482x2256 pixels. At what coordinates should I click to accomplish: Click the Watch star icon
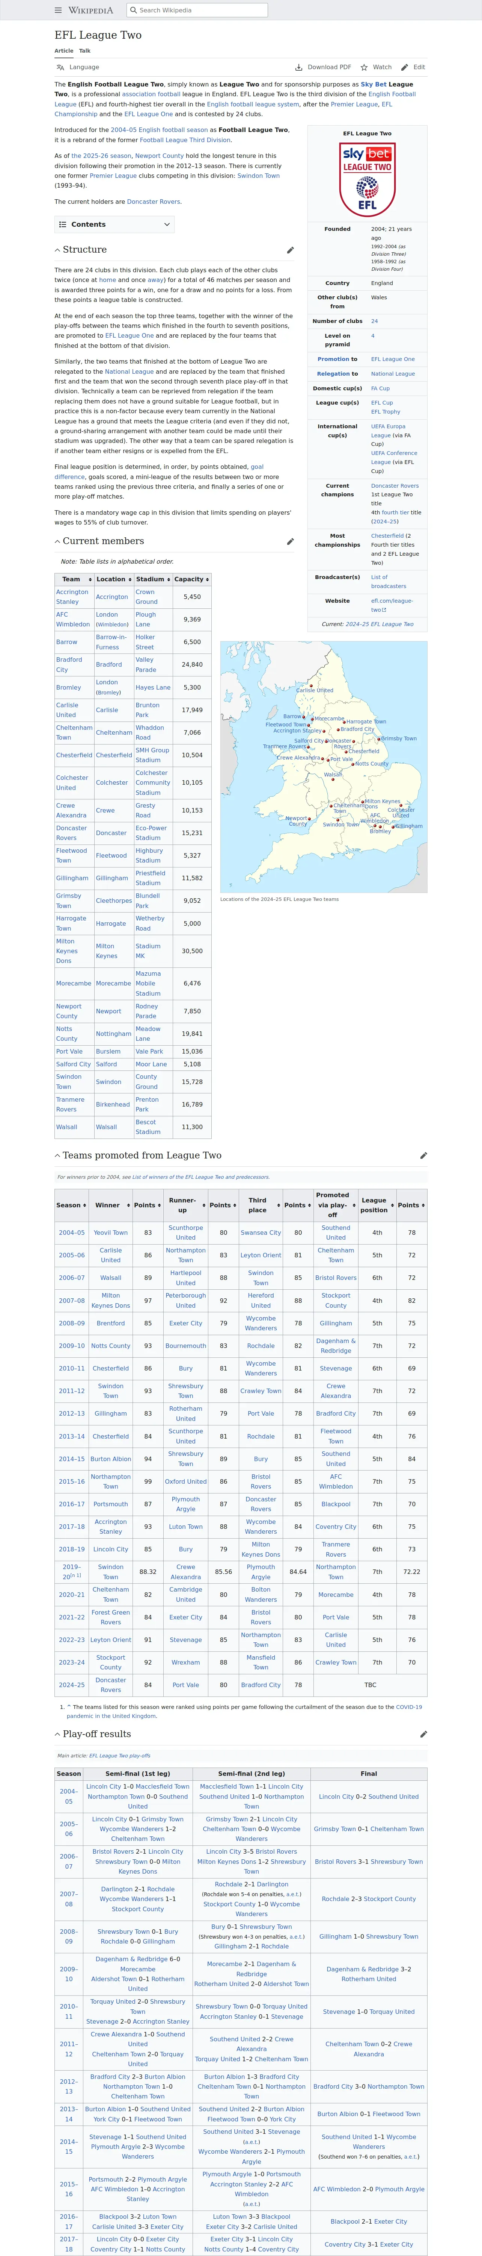point(364,67)
